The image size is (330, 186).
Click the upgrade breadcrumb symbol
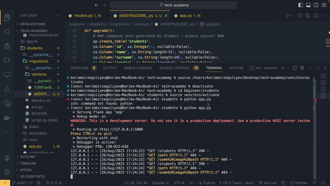pyautogui.click(x=212, y=24)
